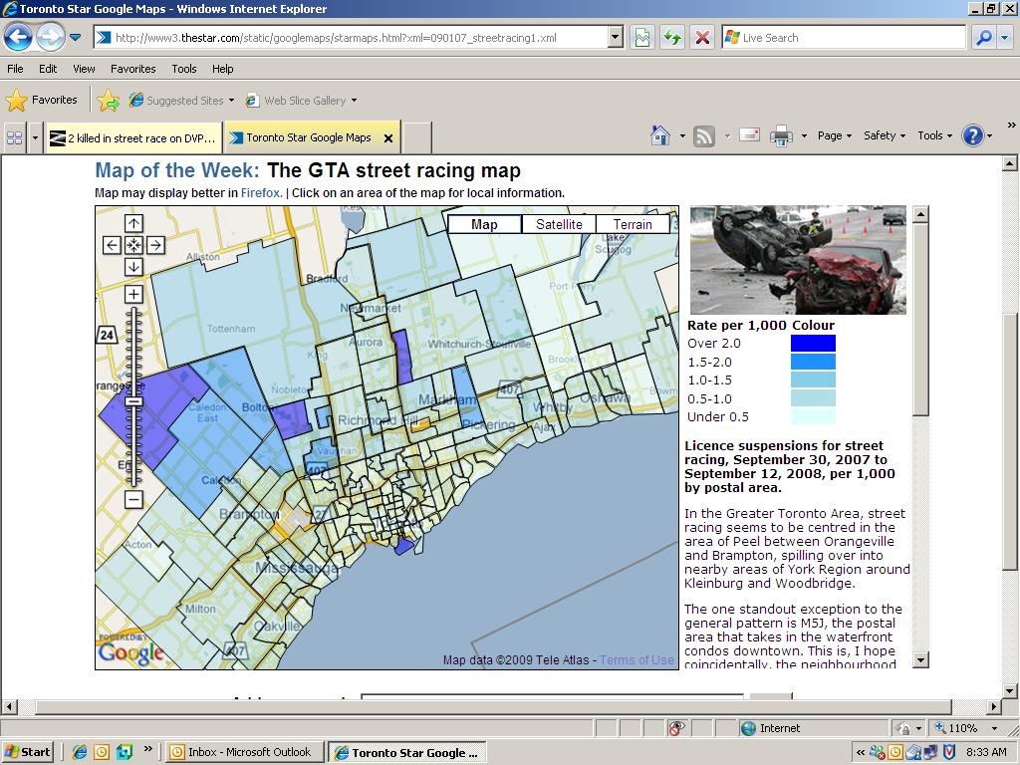Expand the address bar dropdown arrow

click(x=616, y=38)
